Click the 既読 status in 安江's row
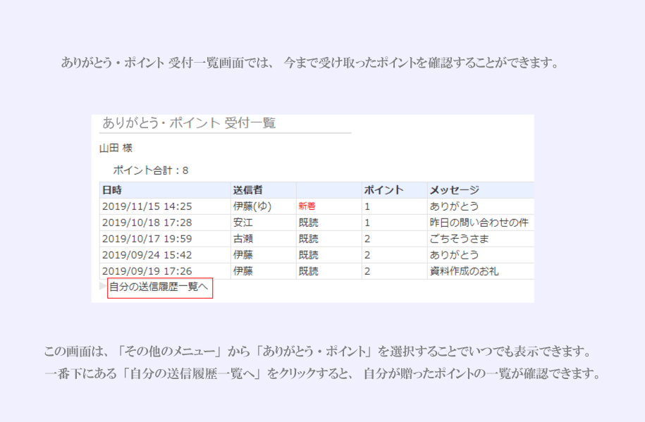This screenshot has height=422, width=645. point(309,223)
